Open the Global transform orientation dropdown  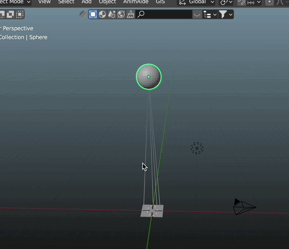[196, 2]
